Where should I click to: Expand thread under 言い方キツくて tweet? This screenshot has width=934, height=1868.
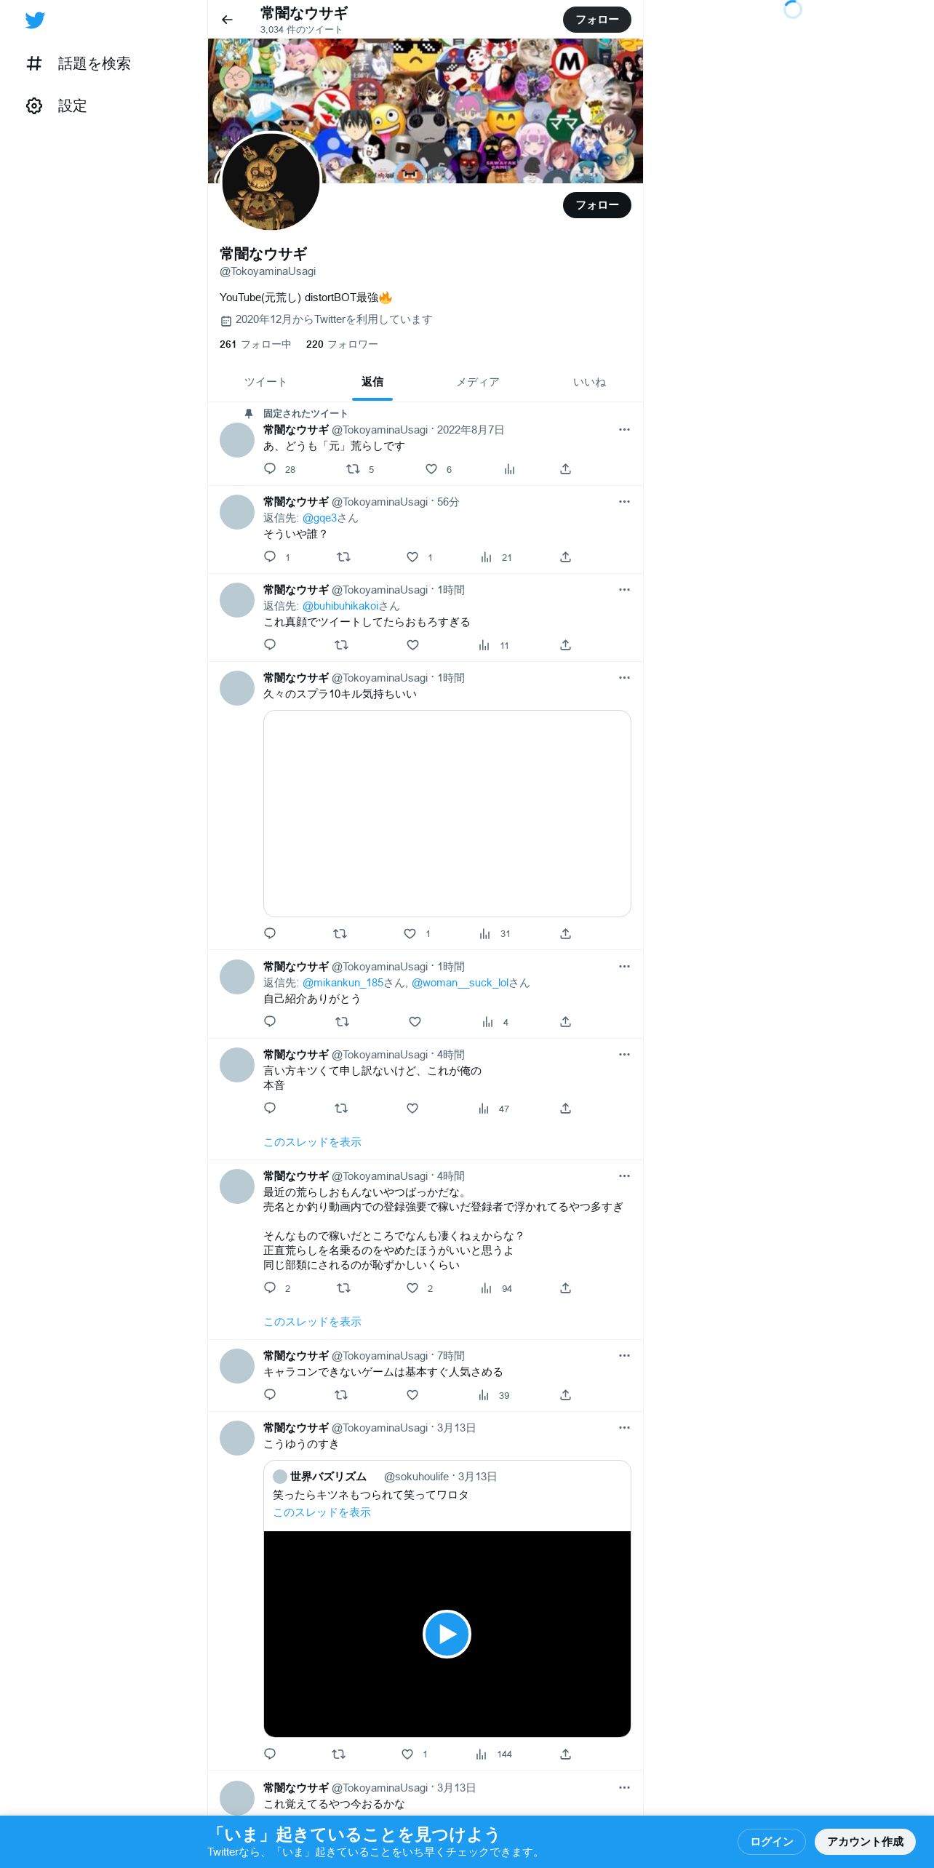coord(312,1142)
